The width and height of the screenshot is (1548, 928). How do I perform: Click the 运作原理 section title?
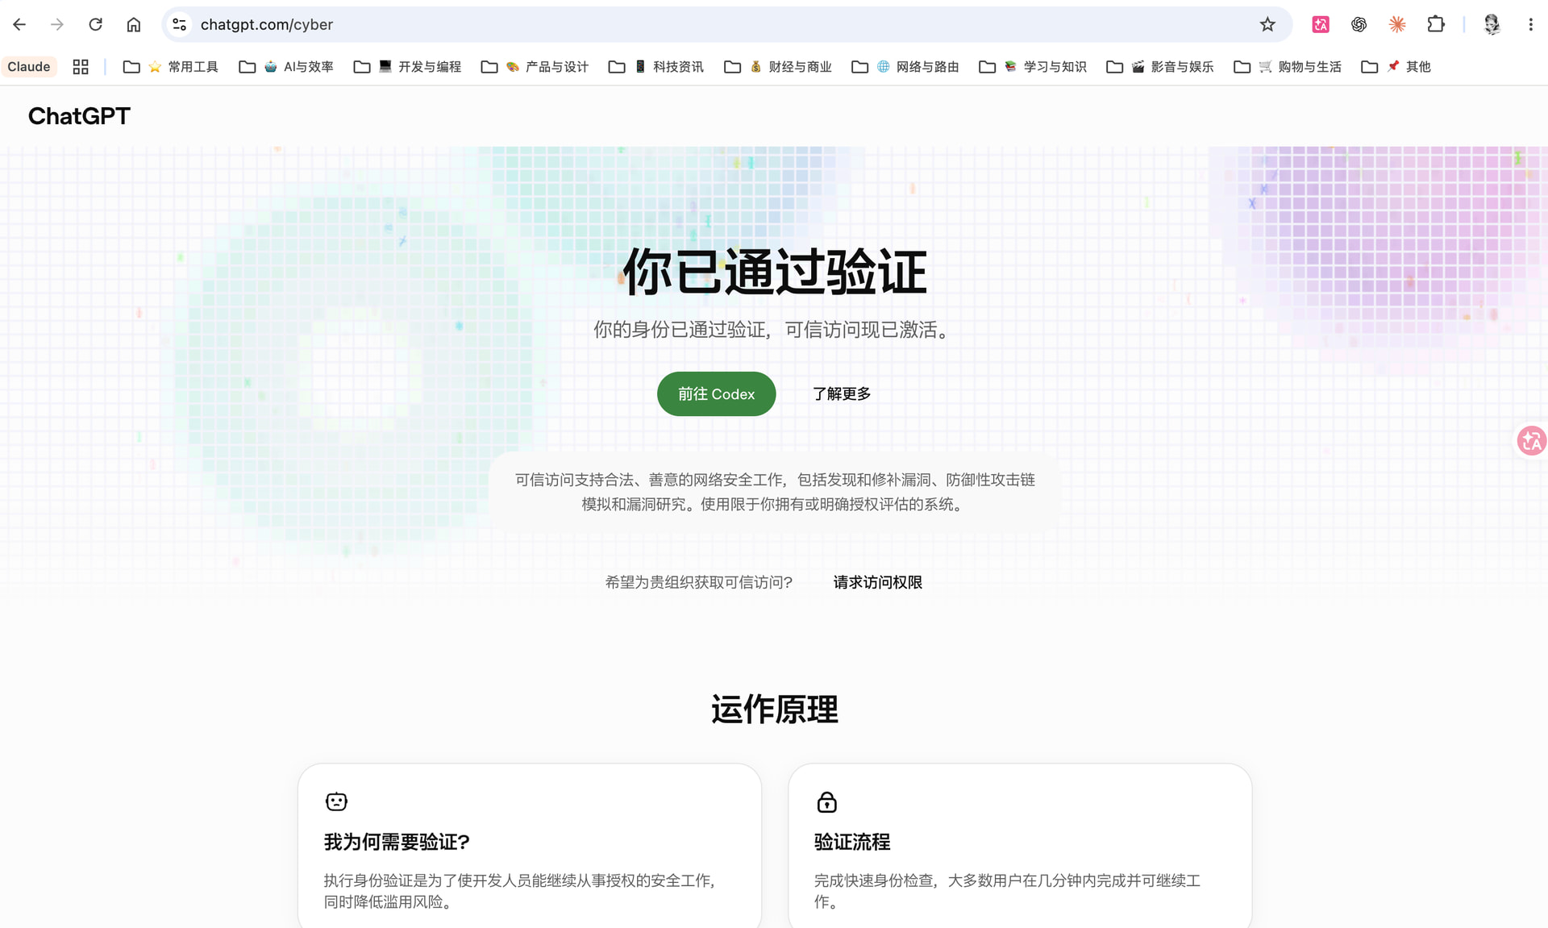[774, 710]
